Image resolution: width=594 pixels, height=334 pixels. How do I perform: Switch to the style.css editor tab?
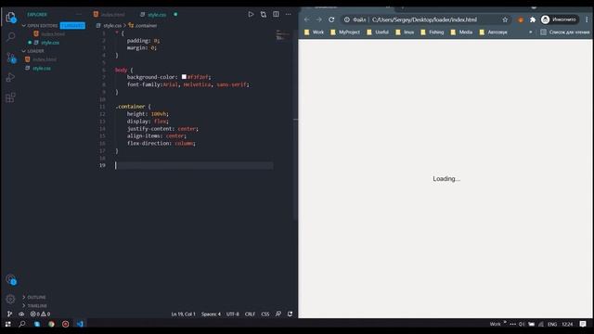click(157, 15)
